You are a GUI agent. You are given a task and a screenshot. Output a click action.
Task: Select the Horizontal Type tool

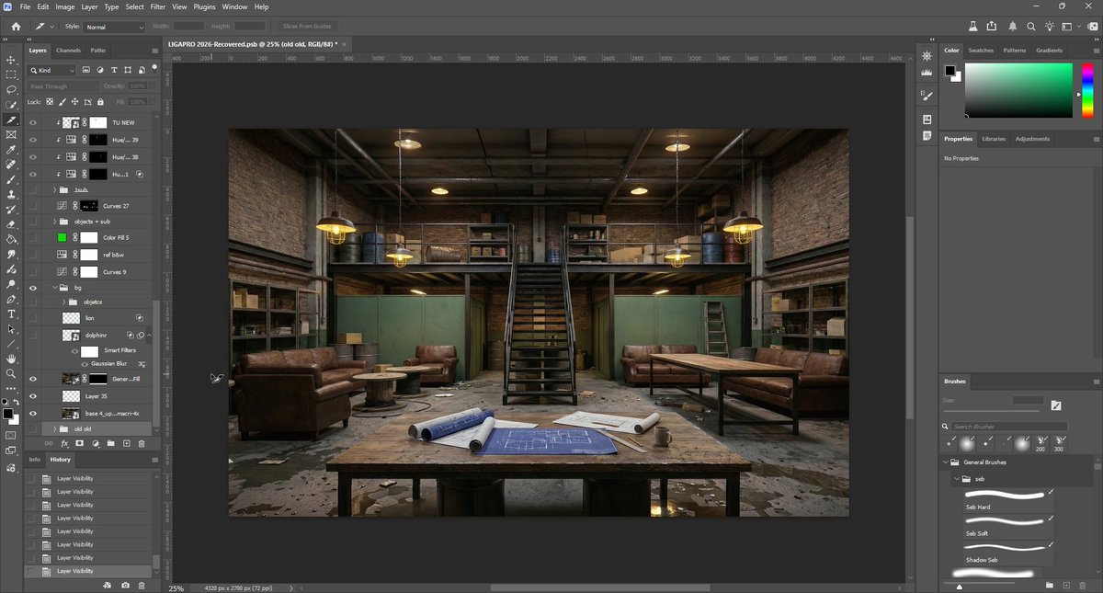(x=11, y=314)
